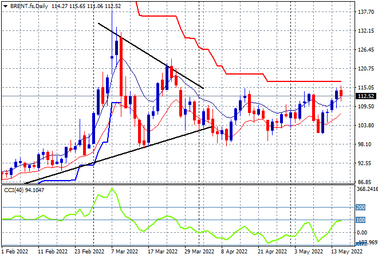Click the 98.10 price axis label
The image size is (378, 258).
(366, 144)
